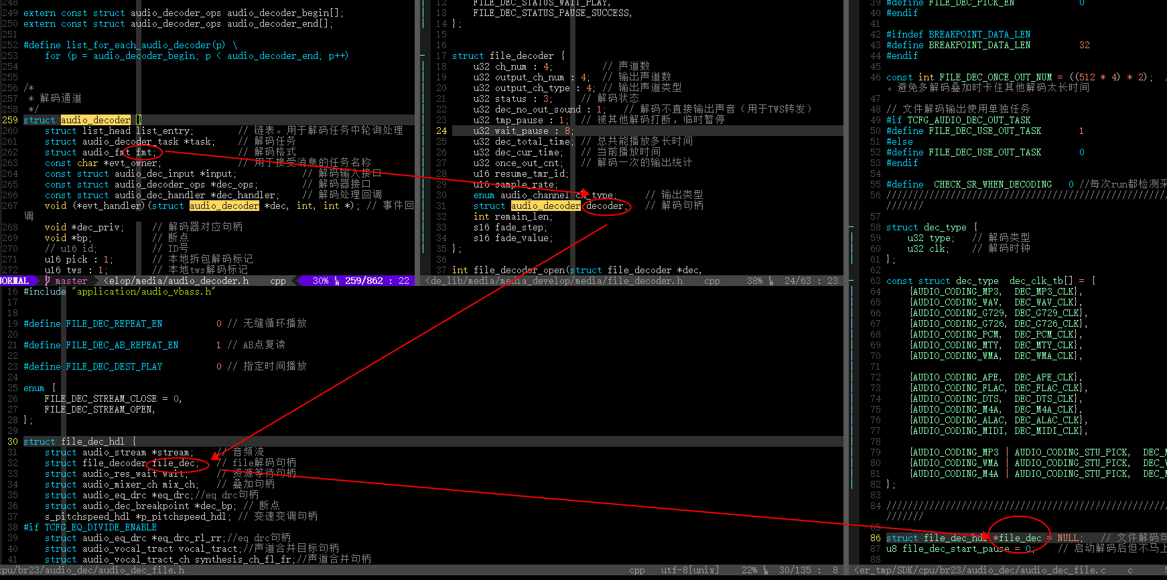Click the AUDIO_CODING_FLAC table entry

pos(998,388)
